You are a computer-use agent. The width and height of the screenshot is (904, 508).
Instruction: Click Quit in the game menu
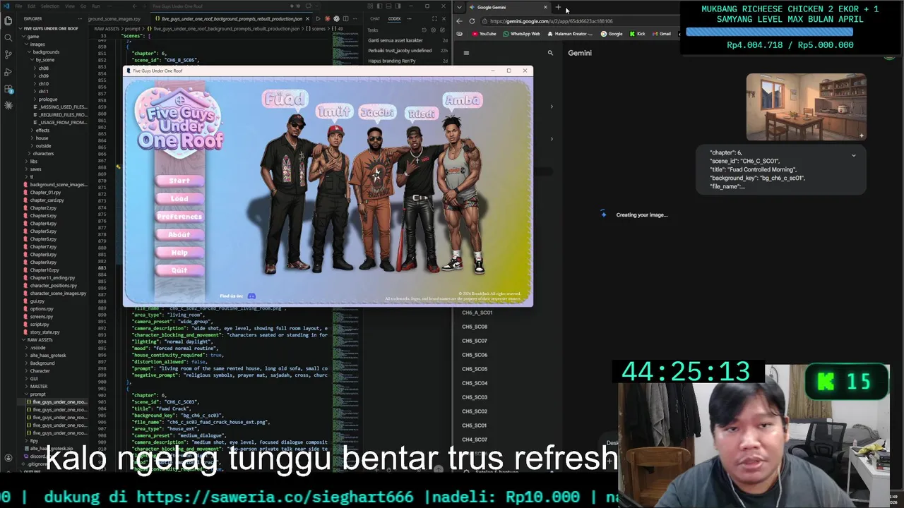pos(179,270)
